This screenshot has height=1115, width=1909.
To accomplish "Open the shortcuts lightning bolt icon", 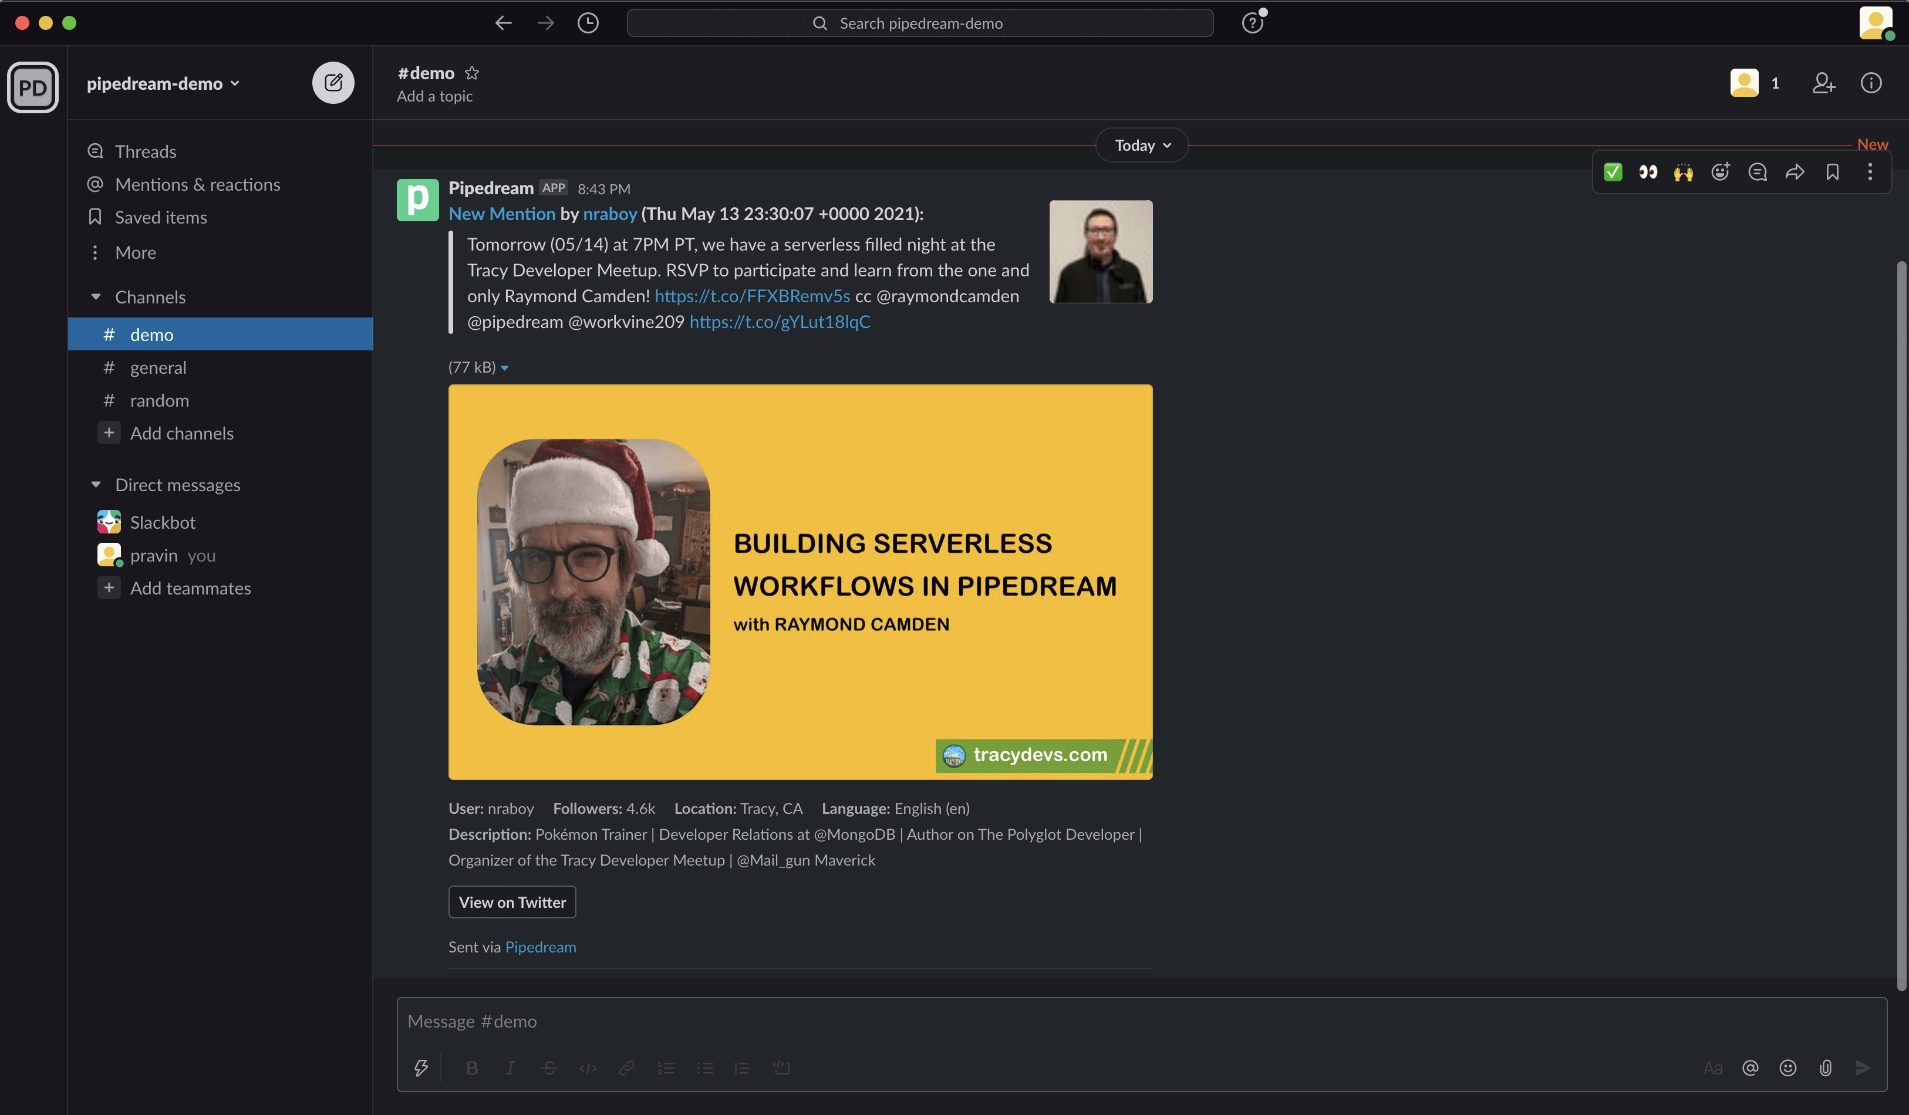I will click(421, 1068).
